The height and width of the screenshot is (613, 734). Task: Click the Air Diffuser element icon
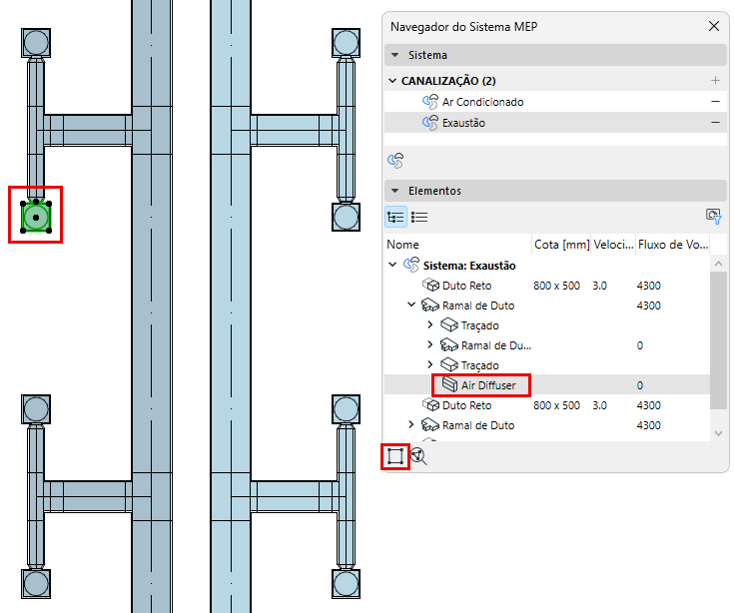pyautogui.click(x=449, y=384)
